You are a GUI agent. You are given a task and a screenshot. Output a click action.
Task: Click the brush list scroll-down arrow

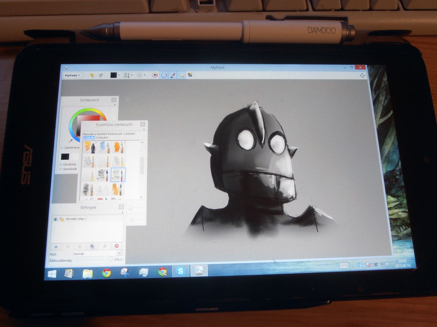click(141, 197)
